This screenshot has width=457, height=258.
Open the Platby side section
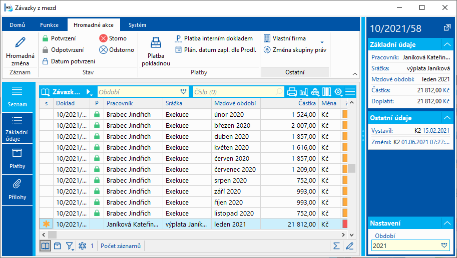17,159
